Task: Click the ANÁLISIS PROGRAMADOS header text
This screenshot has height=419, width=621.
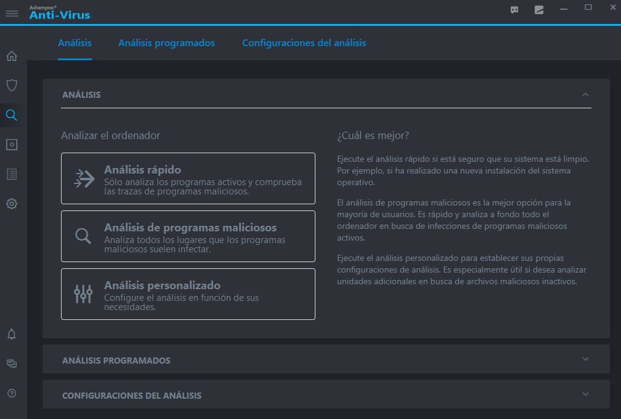Action: [116, 361]
